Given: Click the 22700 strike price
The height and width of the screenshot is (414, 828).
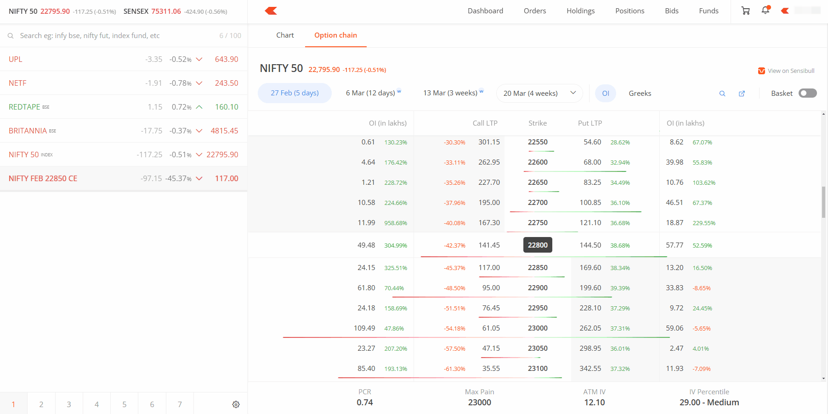Looking at the screenshot, I should [x=538, y=203].
